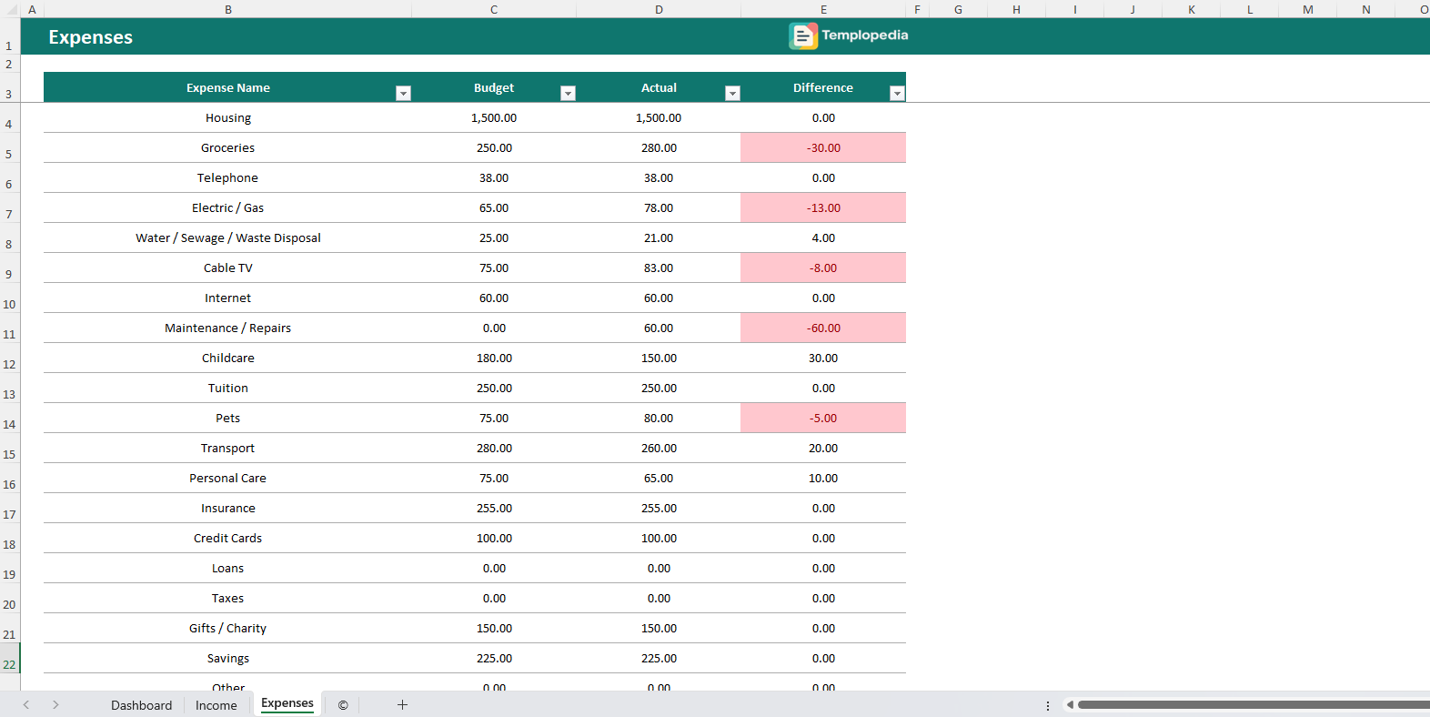1430x717 pixels.
Task: Click the Personal Care cell
Action: (227, 479)
